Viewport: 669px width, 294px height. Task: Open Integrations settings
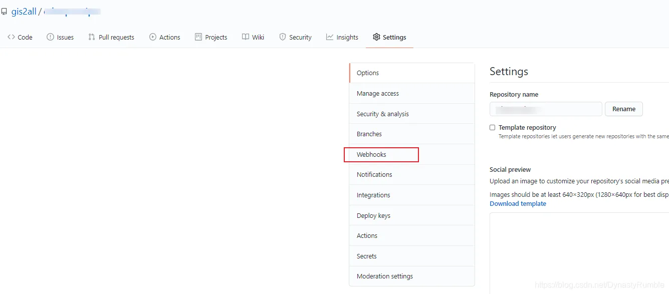point(412,195)
